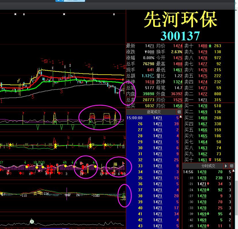Image resolution: width=238 pixels, height=229 pixels.
Task: Click the :30 row in 分时成交
Action: pyautogui.click(x=207, y=202)
